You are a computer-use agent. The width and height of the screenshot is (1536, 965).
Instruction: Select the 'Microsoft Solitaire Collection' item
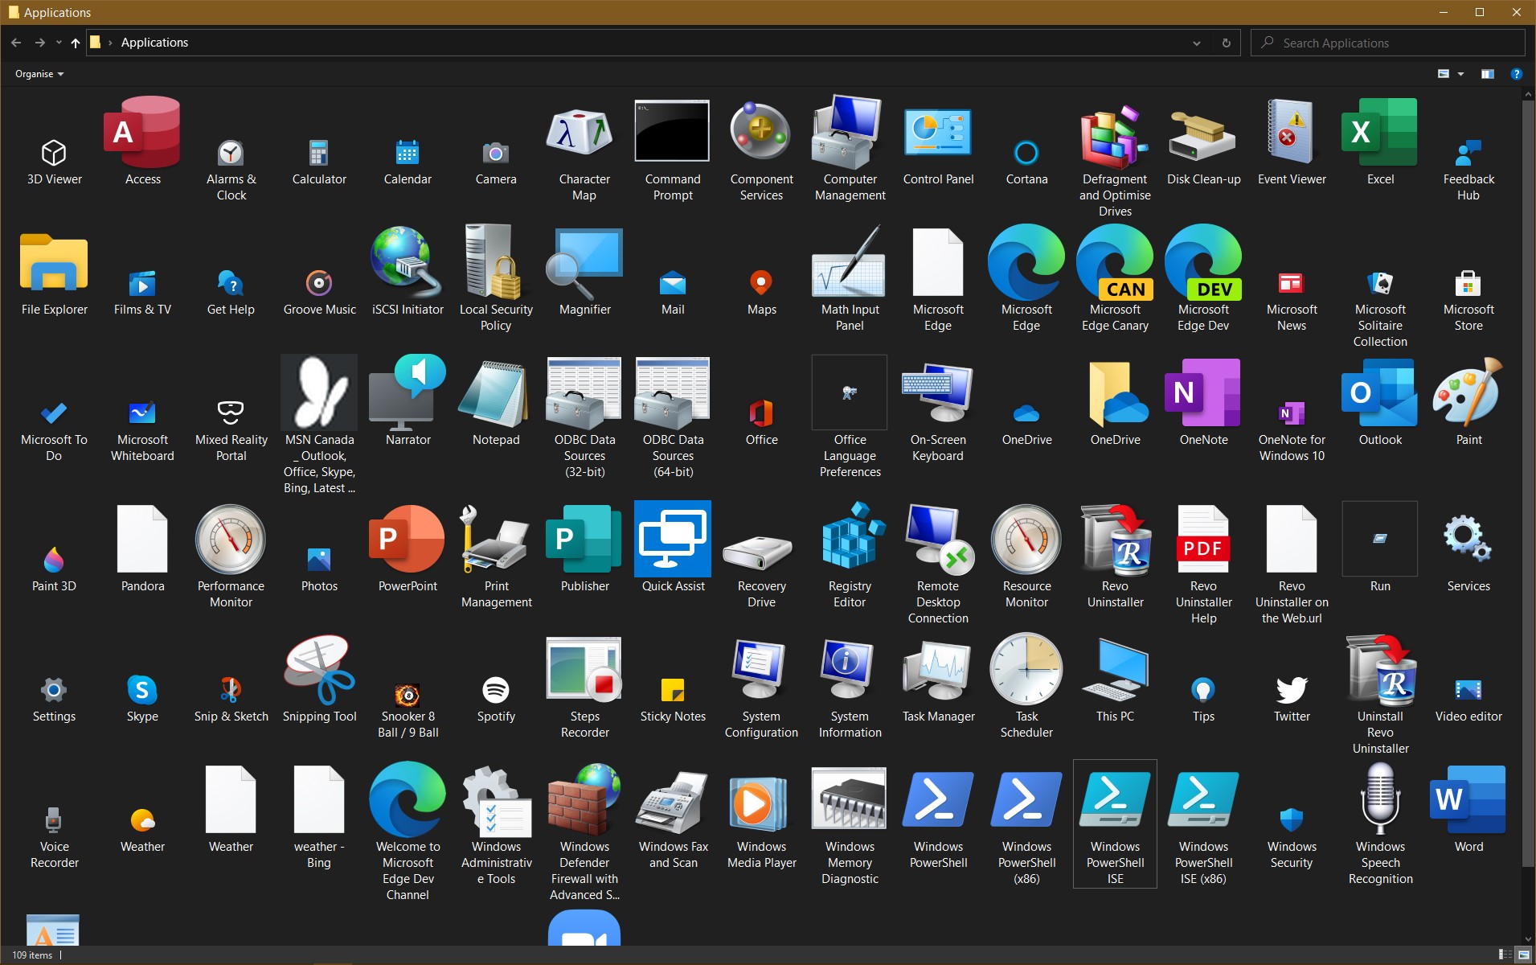coord(1380,309)
